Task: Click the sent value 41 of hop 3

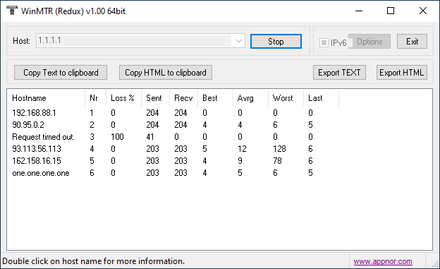Action: (x=150, y=137)
